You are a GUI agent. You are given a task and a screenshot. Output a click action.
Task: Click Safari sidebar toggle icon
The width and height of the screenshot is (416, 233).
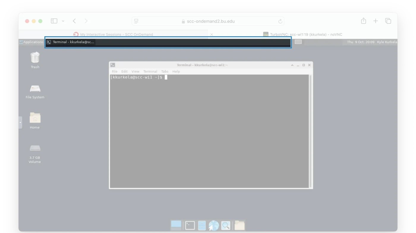(54, 21)
